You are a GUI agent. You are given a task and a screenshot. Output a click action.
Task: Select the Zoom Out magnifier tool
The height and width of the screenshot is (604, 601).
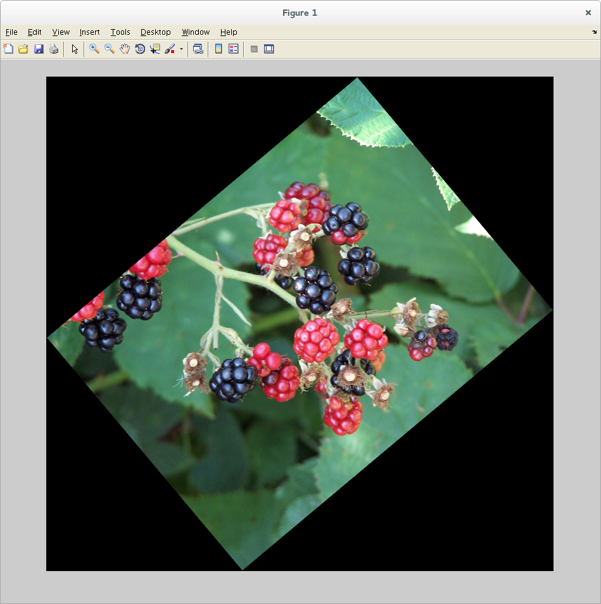[x=110, y=49]
